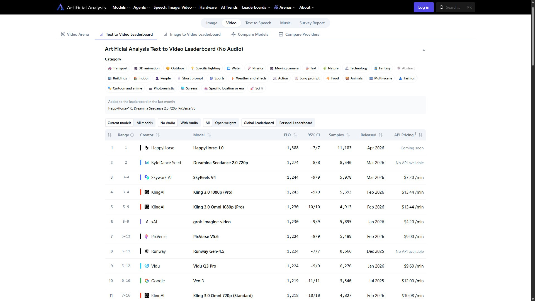Sort by API Pricing arrows icon
The image size is (535, 301).
pos(420,135)
